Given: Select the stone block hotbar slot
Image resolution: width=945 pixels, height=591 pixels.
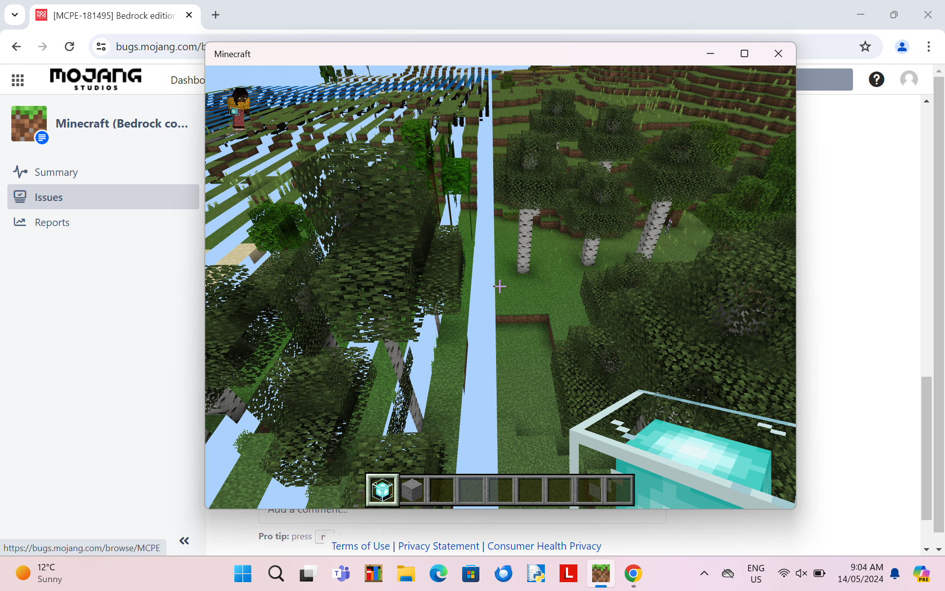Looking at the screenshot, I should pos(412,490).
